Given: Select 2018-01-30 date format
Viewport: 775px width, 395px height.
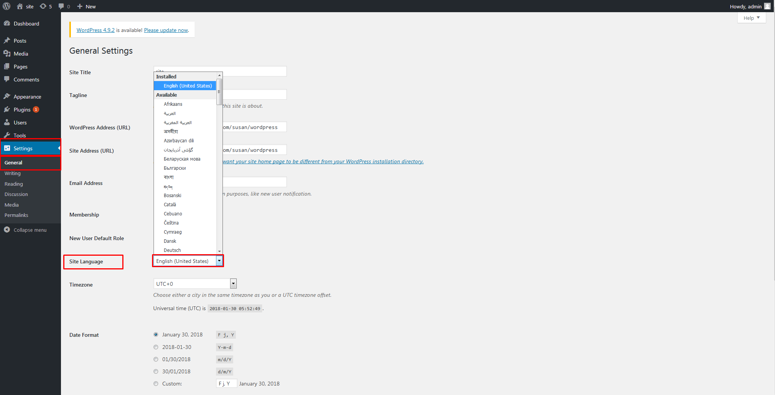Looking at the screenshot, I should [156, 347].
